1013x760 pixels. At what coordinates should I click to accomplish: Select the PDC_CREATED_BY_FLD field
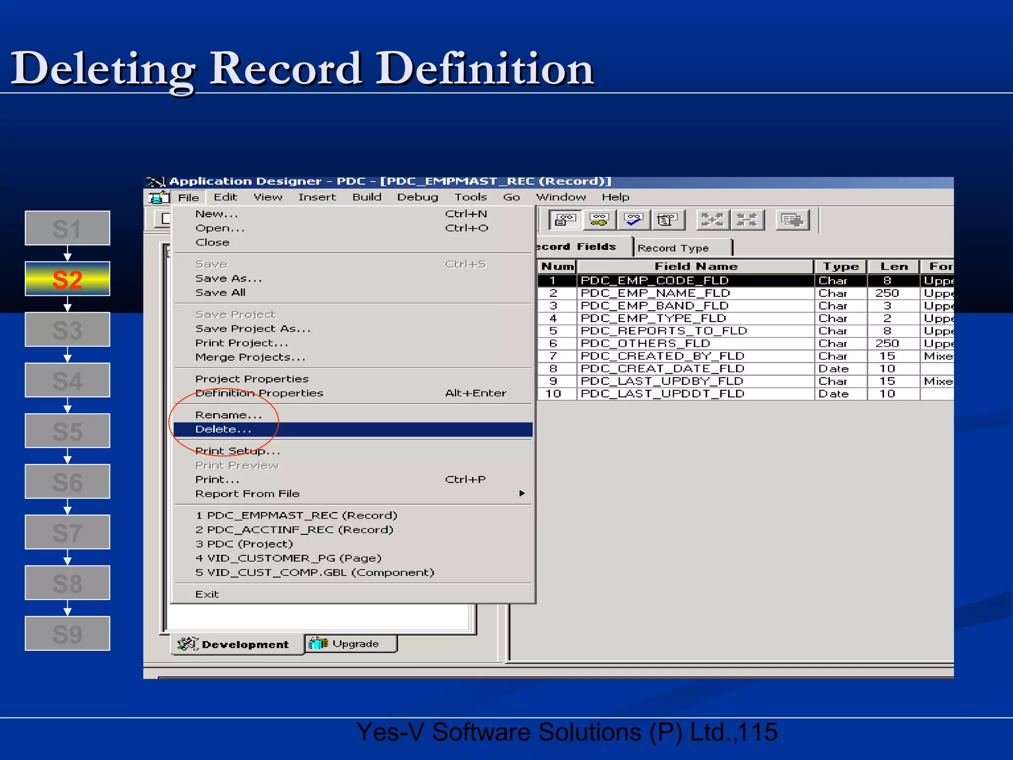[695, 356]
